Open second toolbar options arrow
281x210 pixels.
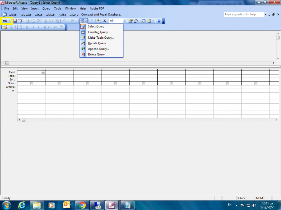[x=66, y=27]
